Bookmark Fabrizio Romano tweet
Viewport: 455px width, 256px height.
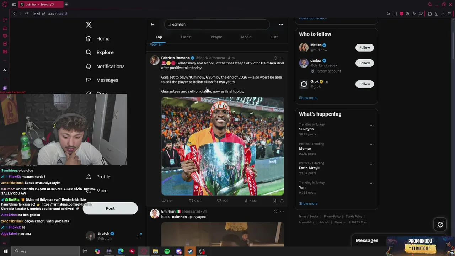[x=274, y=201]
